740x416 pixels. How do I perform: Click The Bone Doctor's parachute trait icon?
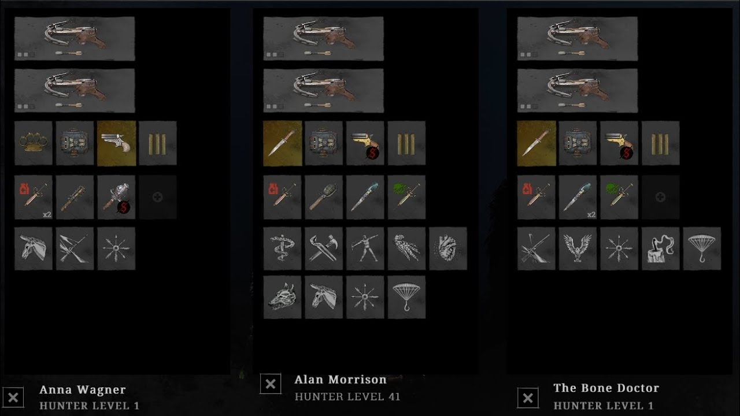click(702, 248)
